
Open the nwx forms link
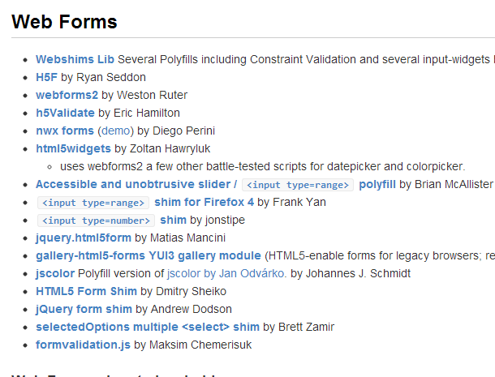(x=65, y=131)
